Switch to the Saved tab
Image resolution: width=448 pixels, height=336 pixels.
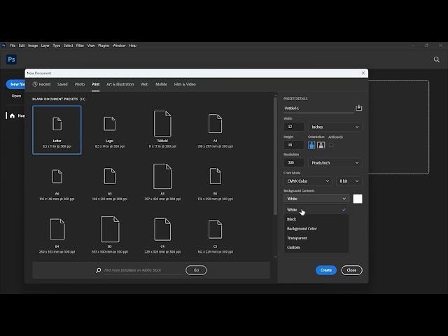[62, 84]
